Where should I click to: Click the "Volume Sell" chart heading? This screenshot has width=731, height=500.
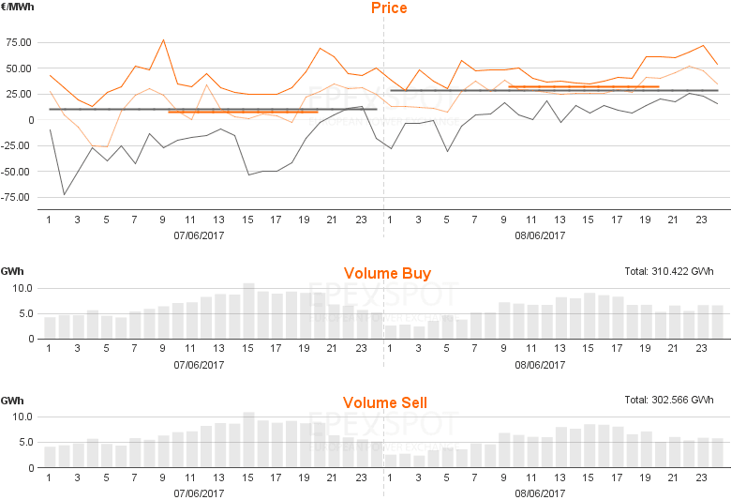pyautogui.click(x=387, y=403)
